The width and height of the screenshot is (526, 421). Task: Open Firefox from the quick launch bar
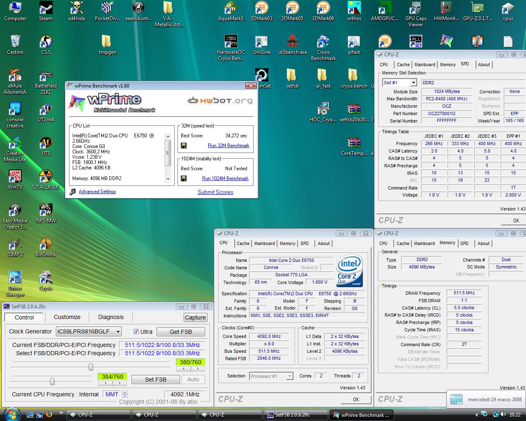[x=49, y=414]
